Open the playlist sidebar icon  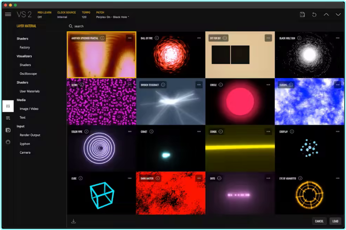[x=8, y=118]
